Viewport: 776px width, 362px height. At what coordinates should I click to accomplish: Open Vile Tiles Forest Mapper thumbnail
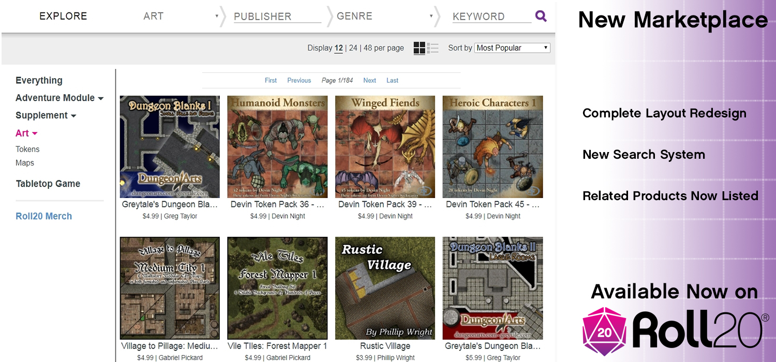click(x=277, y=288)
